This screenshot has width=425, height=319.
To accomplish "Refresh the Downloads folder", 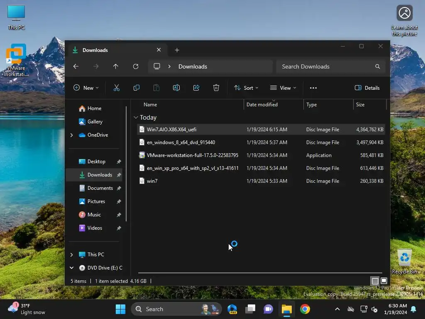I will tap(136, 66).
